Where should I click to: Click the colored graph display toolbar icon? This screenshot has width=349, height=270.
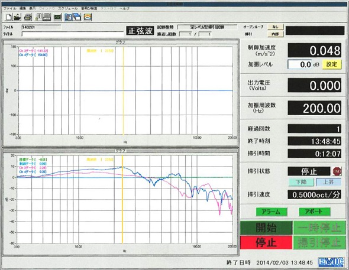88,17
